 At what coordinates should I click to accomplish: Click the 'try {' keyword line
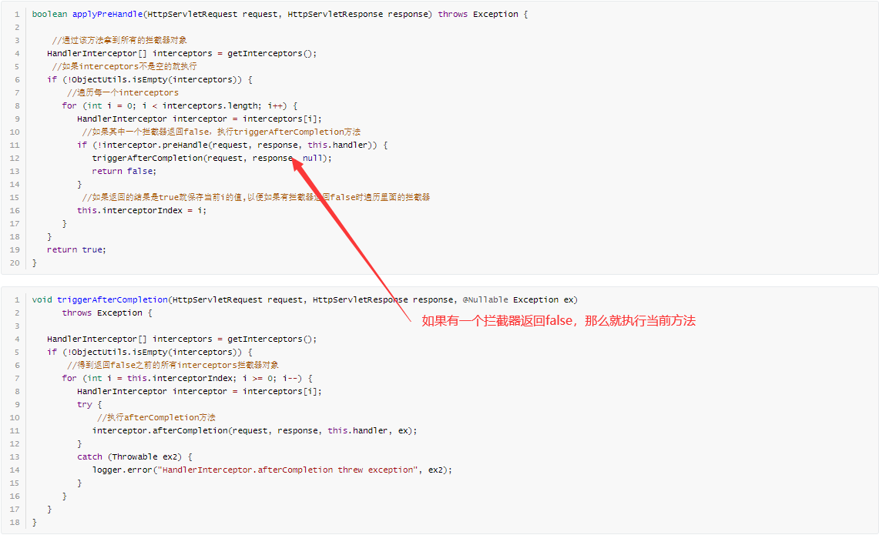[x=89, y=404]
